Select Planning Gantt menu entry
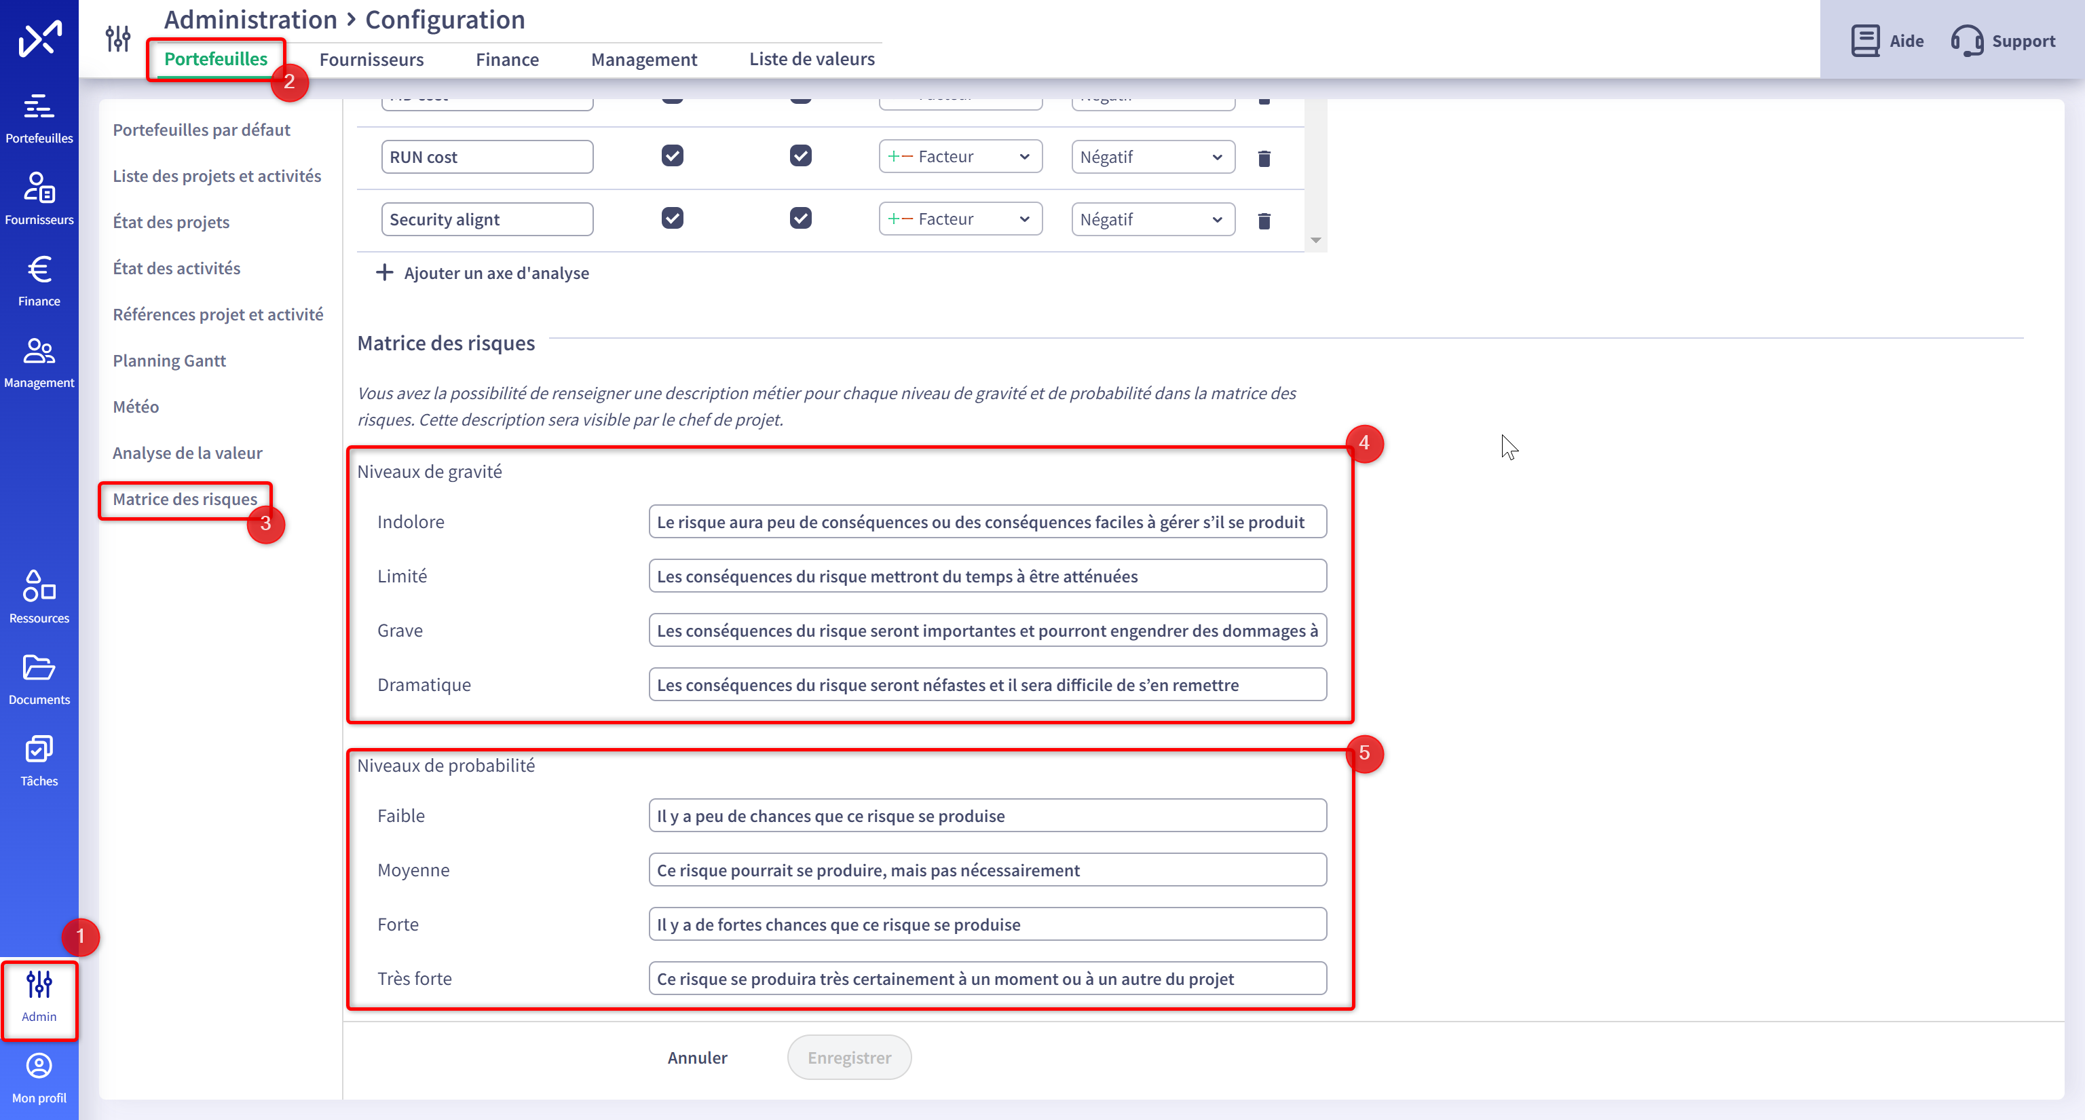The width and height of the screenshot is (2085, 1120). pos(169,360)
